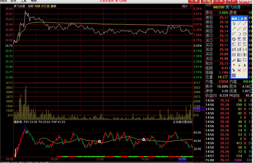Choose the G horizontal lines tool

(234, 44)
